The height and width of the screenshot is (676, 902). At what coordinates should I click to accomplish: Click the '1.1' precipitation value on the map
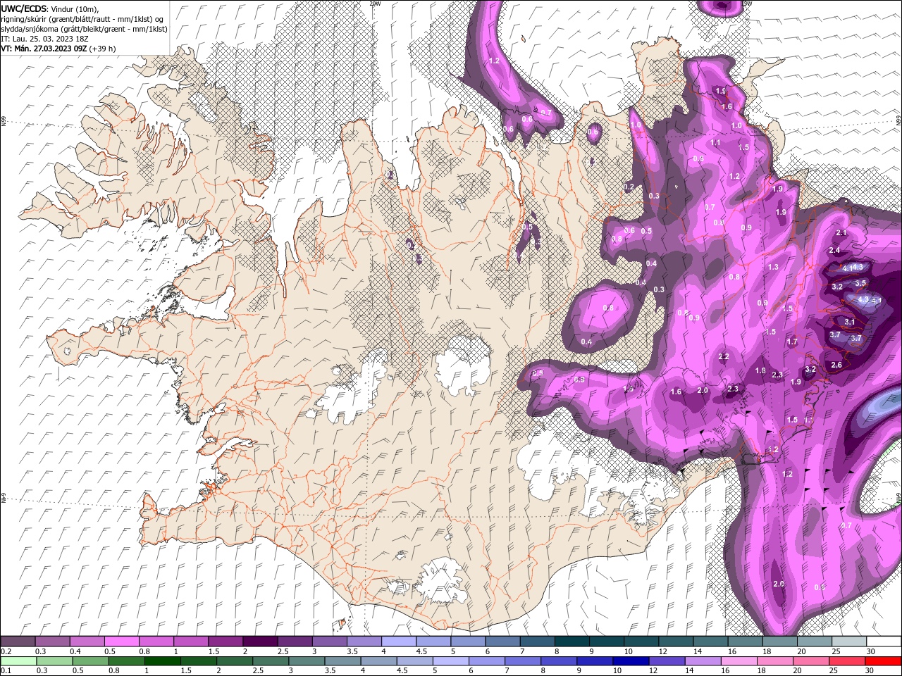(x=716, y=142)
